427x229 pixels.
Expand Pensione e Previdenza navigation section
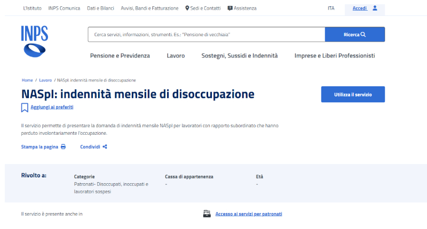click(120, 56)
